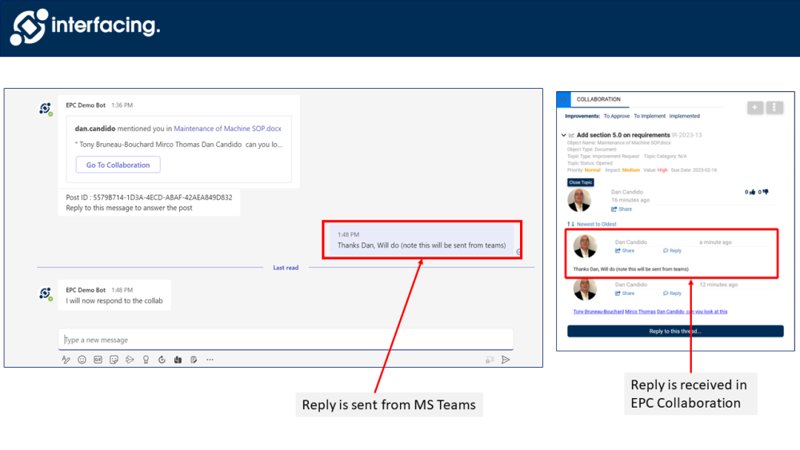Image resolution: width=800 pixels, height=450 pixels.
Task: Click the video clip icon beside send
Action: (490, 360)
